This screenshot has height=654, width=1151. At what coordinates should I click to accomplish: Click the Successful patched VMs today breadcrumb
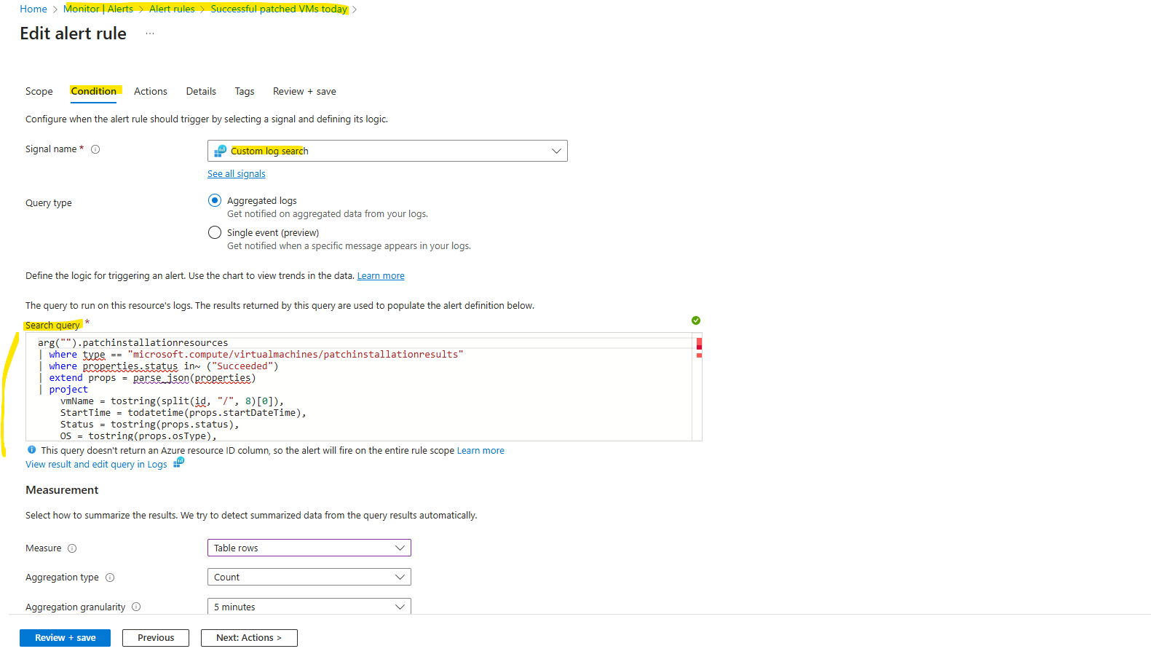coord(279,9)
